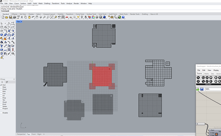Open a file with the folder icon
The width and height of the screenshot is (221, 136).
[7, 17]
